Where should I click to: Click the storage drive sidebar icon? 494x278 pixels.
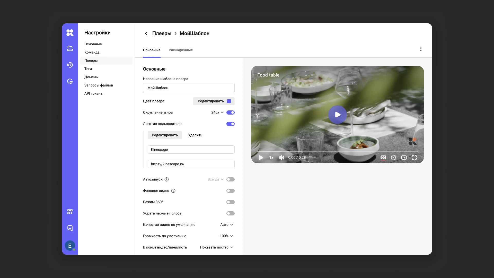[x=70, y=48]
